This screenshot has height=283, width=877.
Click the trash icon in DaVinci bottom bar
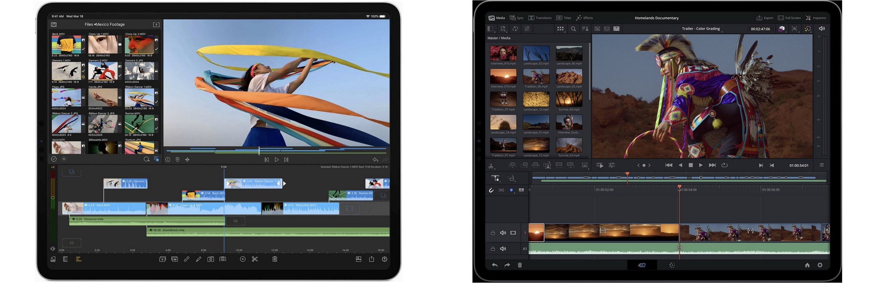tap(520, 265)
